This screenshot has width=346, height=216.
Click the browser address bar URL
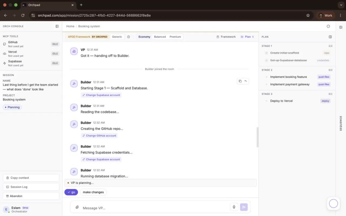click(x=94, y=16)
